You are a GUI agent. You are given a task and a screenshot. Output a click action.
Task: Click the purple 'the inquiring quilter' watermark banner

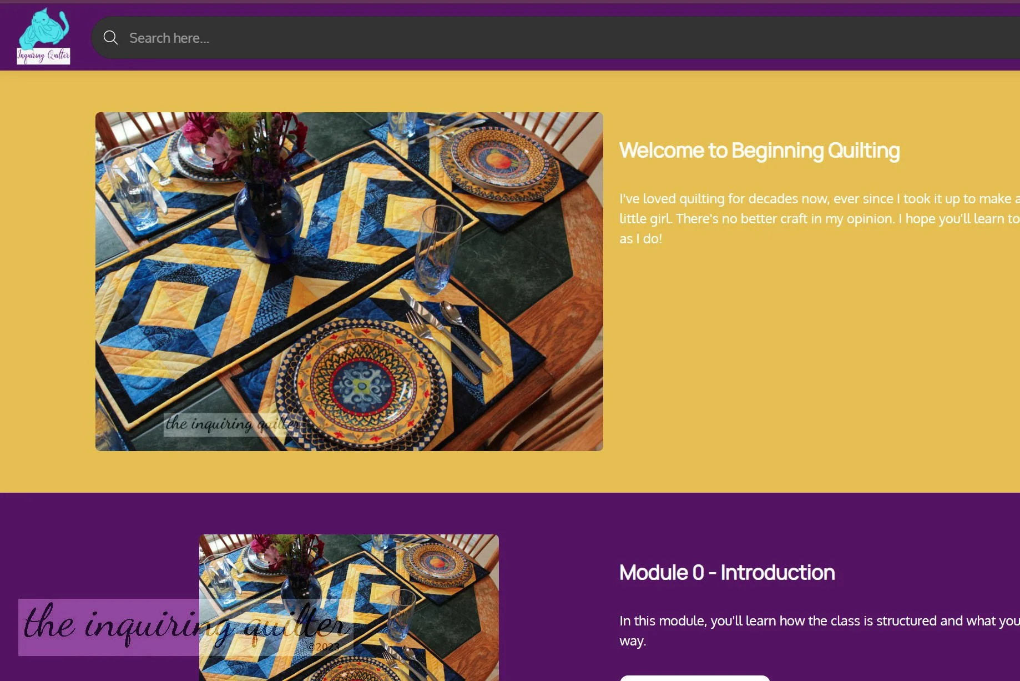186,627
